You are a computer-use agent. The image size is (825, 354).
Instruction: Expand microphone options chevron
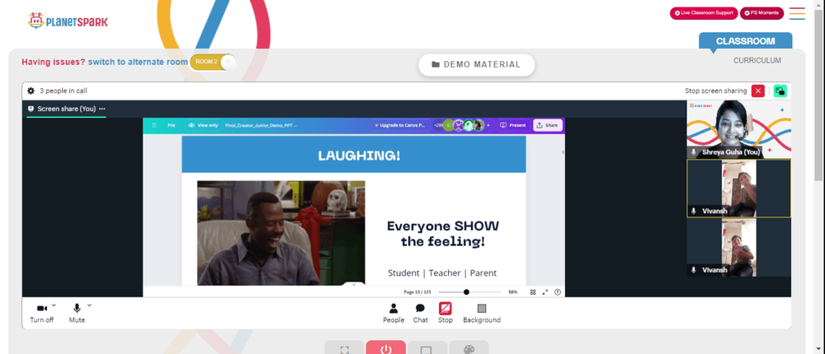tap(89, 305)
